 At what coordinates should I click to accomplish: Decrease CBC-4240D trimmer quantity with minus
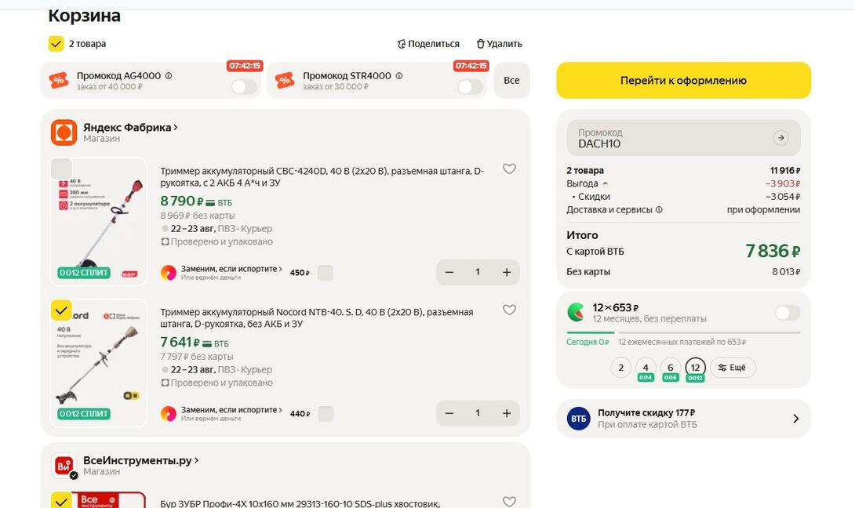click(x=449, y=272)
